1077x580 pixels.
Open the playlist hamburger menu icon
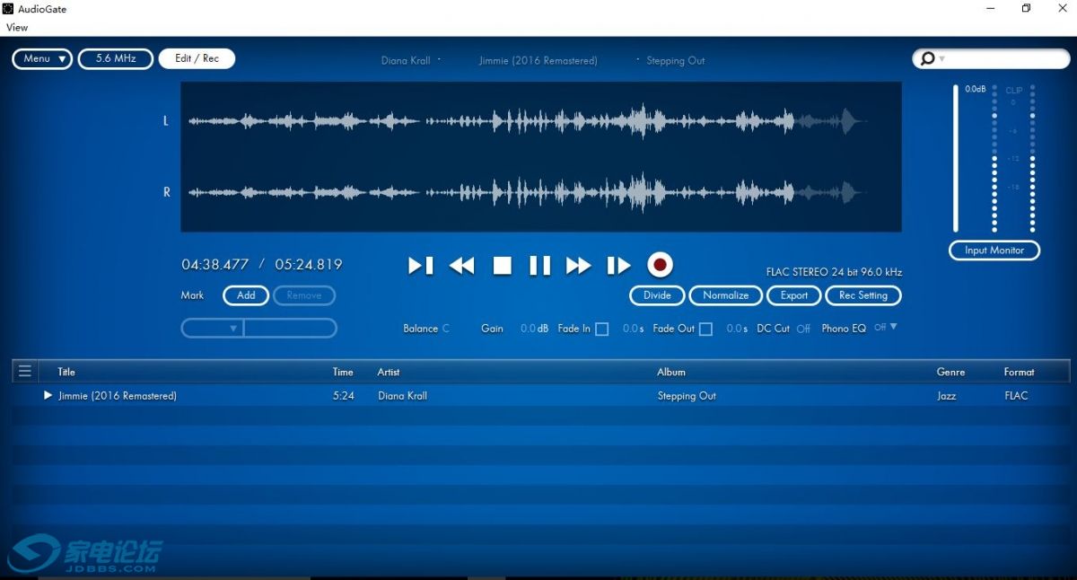click(25, 371)
